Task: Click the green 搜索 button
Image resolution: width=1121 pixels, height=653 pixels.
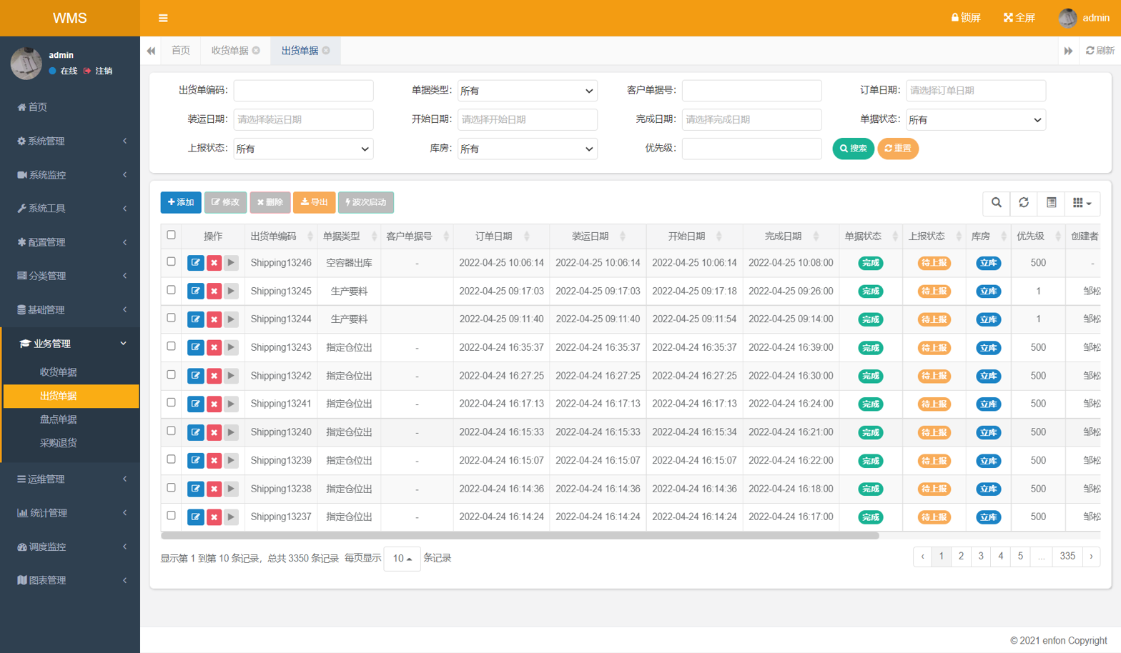Action: pos(853,149)
